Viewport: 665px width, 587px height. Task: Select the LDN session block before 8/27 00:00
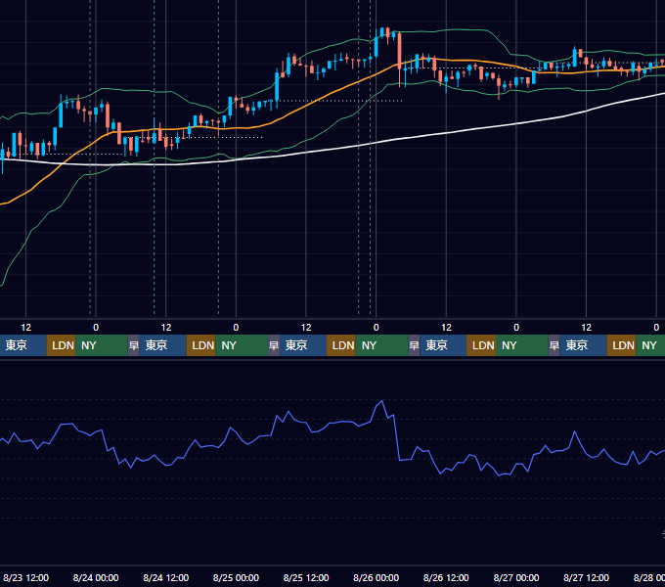point(481,345)
